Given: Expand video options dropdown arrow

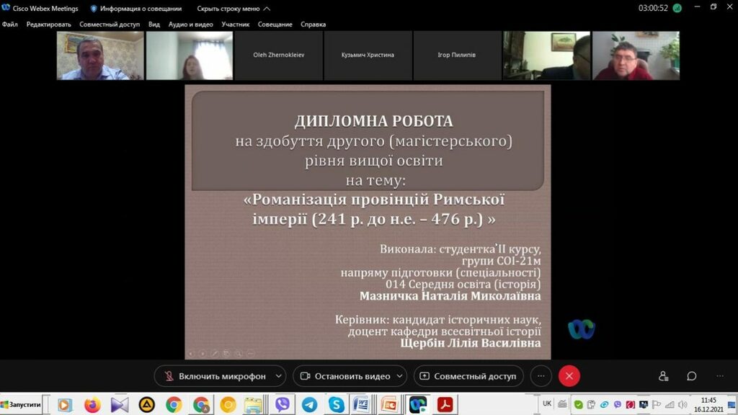Looking at the screenshot, I should pyautogui.click(x=399, y=376).
